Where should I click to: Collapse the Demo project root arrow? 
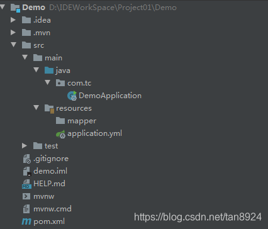(3, 7)
